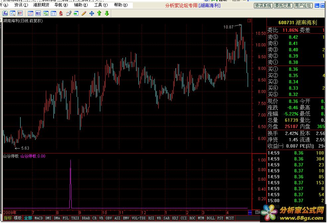
Task: Click the 600731 湖南海利 stock title
Action: click(x=297, y=22)
